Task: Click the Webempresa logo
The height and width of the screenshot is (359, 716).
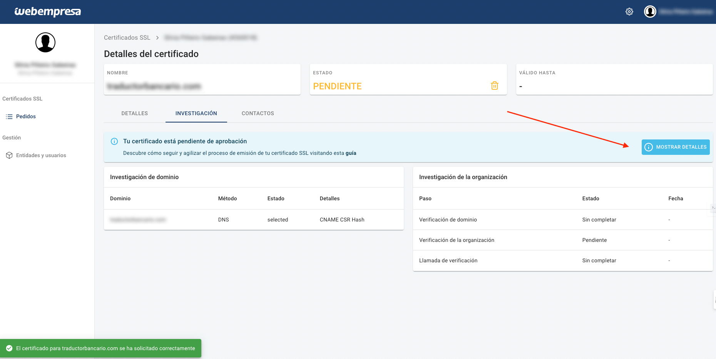Action: [48, 12]
